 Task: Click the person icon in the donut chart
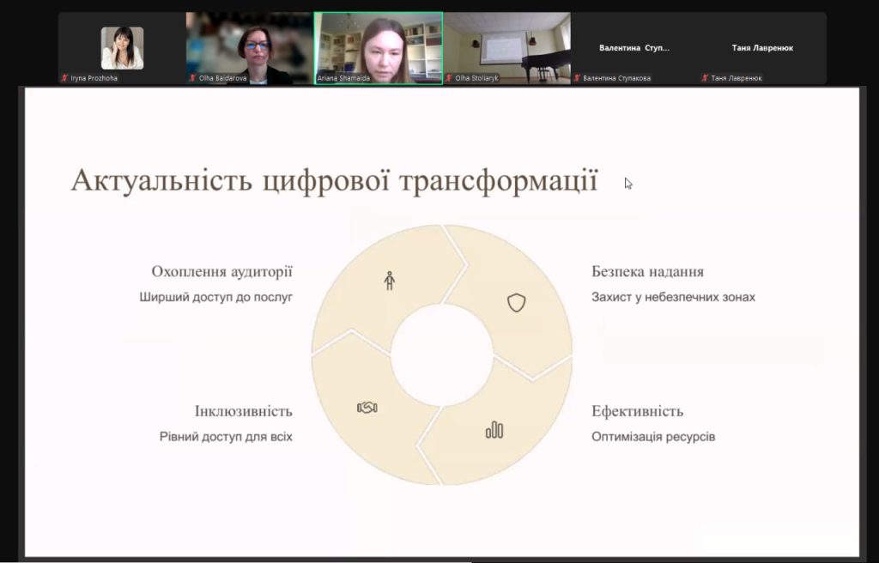(389, 280)
